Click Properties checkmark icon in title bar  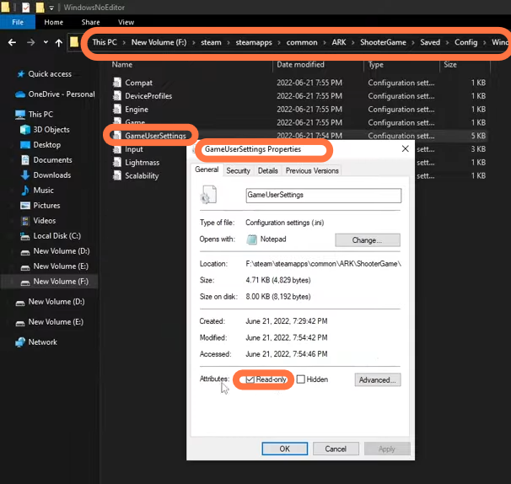point(26,8)
